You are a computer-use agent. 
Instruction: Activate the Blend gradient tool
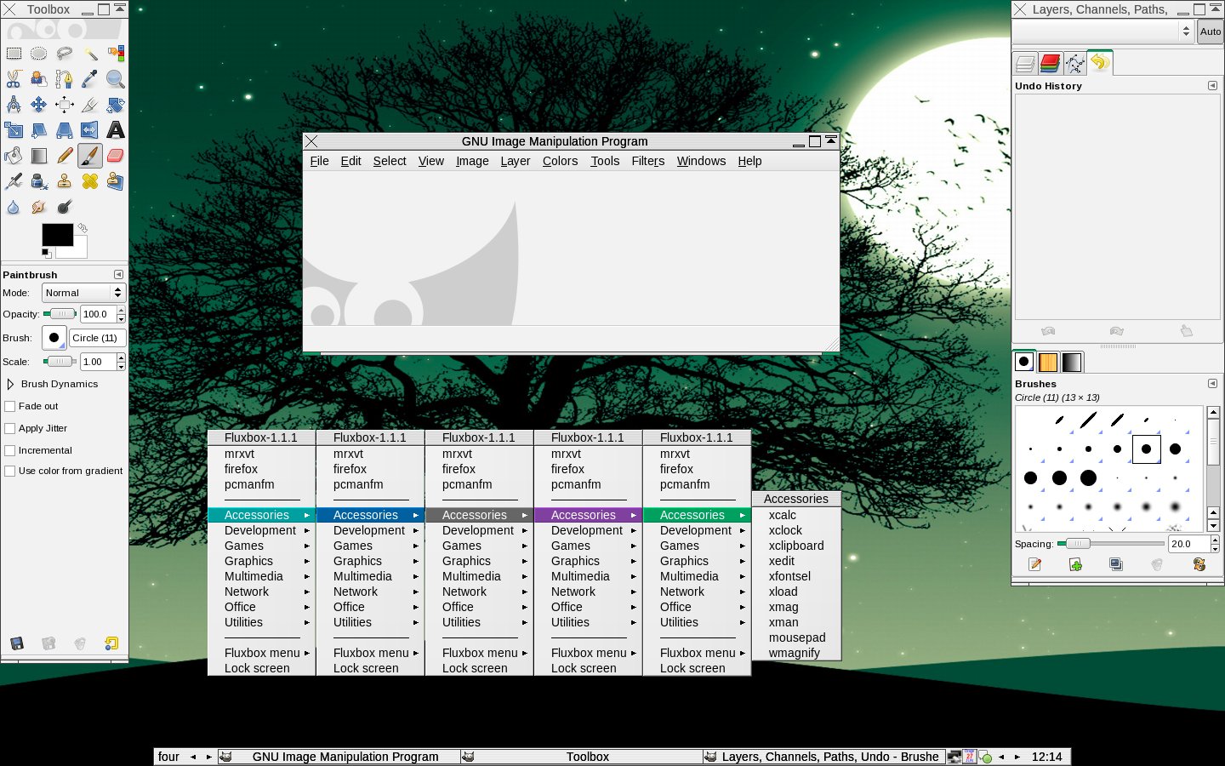point(39,156)
